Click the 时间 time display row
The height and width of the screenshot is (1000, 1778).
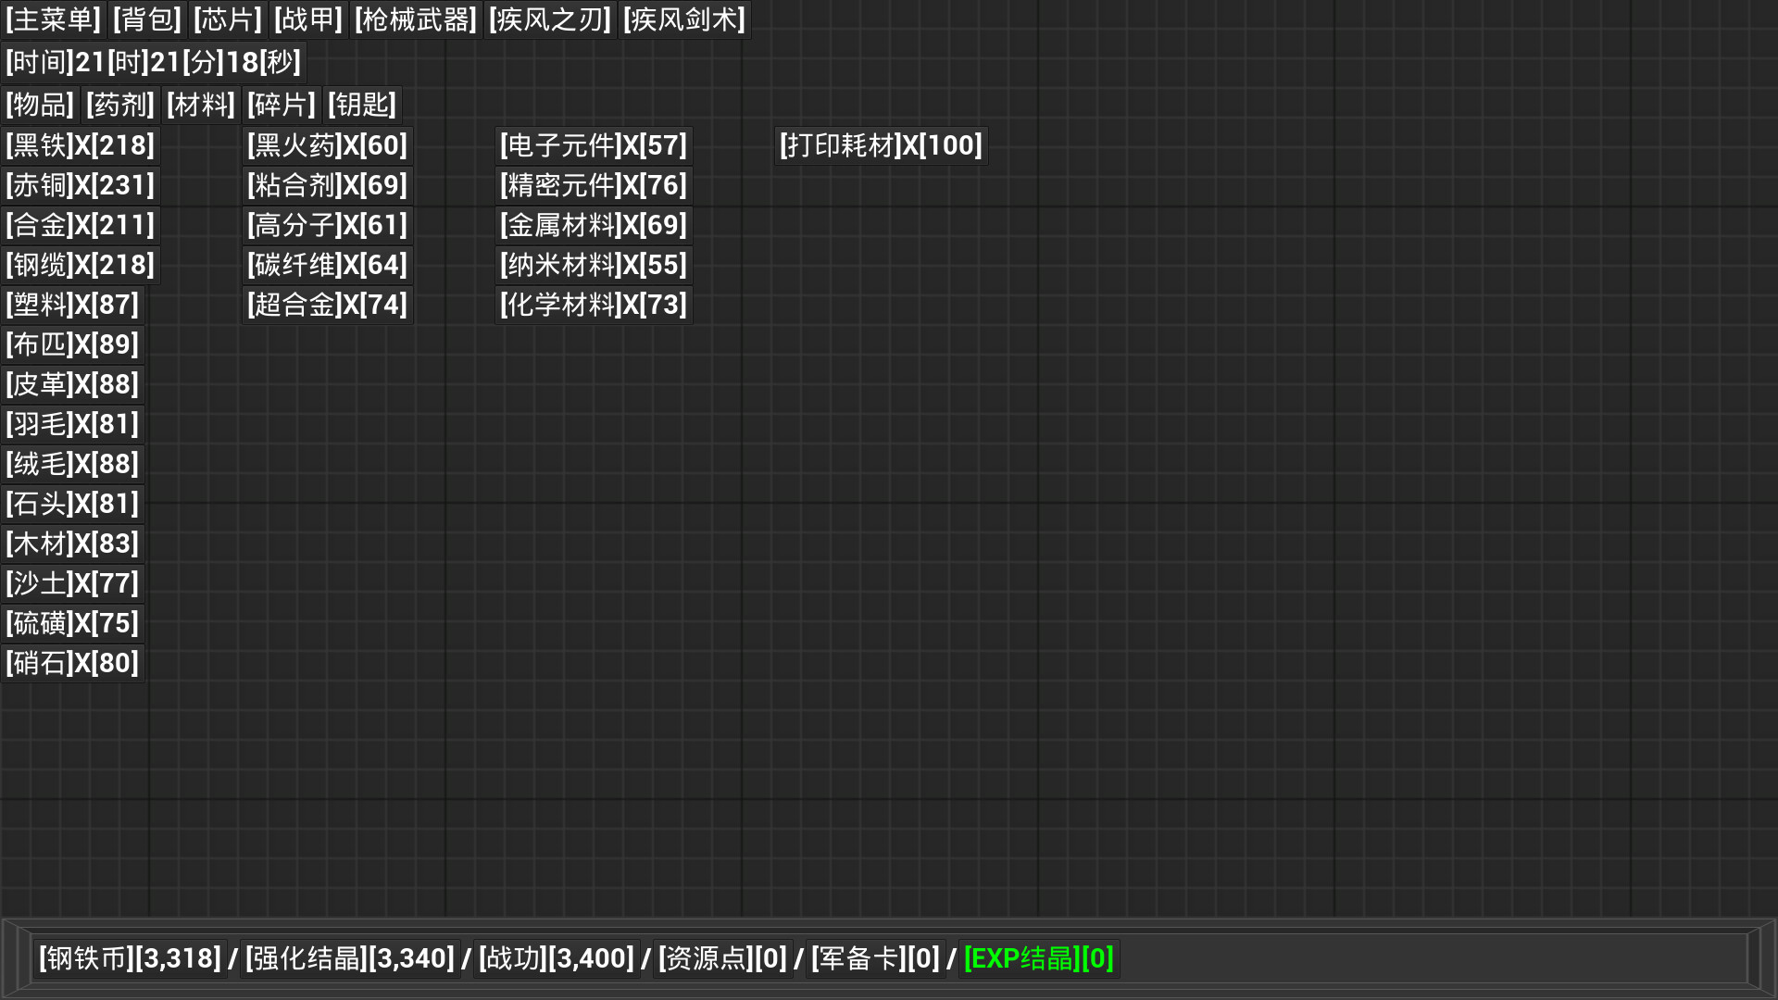(x=153, y=61)
